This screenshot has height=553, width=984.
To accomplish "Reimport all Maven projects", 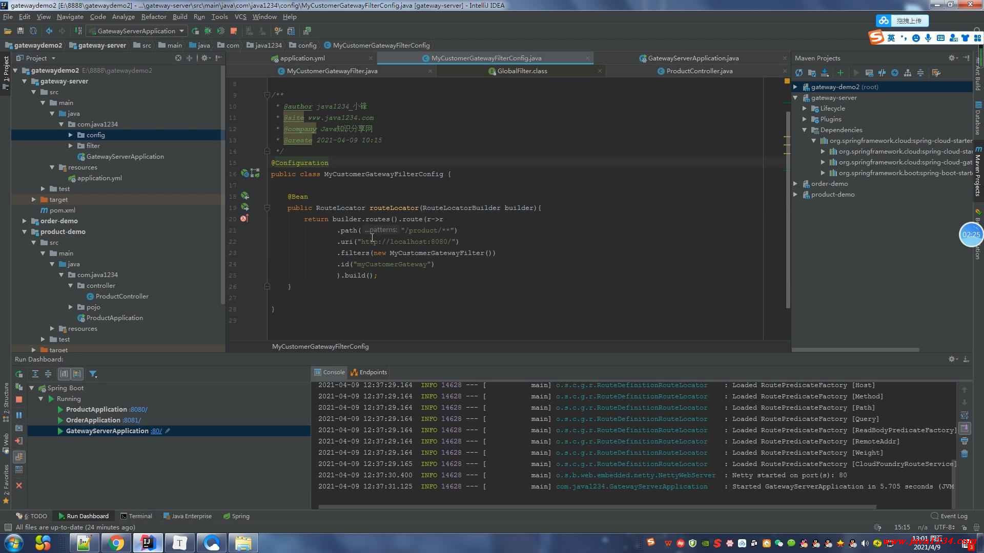I will [798, 73].
